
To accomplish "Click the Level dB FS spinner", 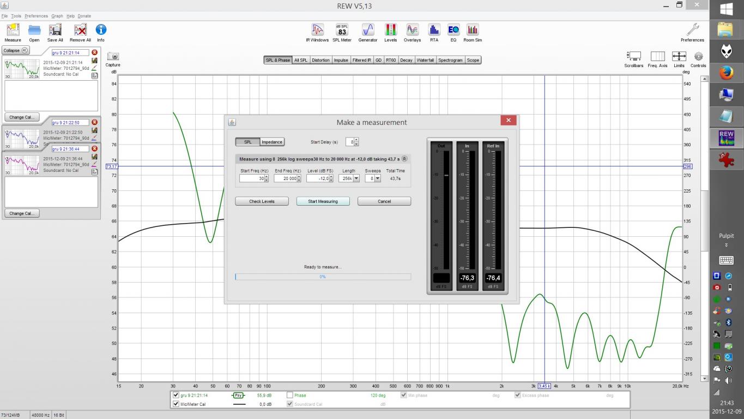I will [x=331, y=178].
